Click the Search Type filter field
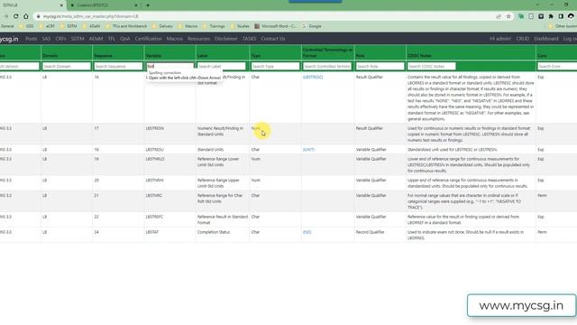577x325 pixels. tap(275, 66)
